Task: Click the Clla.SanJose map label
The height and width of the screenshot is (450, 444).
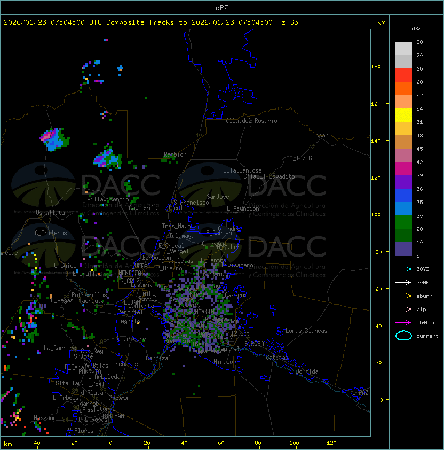Action: (x=242, y=170)
